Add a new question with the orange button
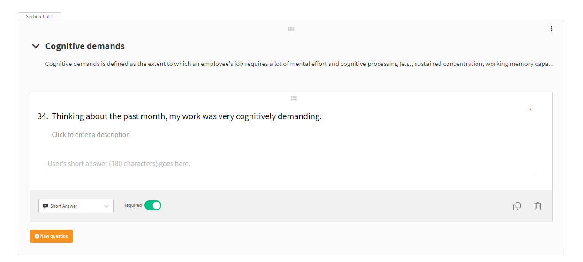The height and width of the screenshot is (262, 583). pyautogui.click(x=51, y=236)
